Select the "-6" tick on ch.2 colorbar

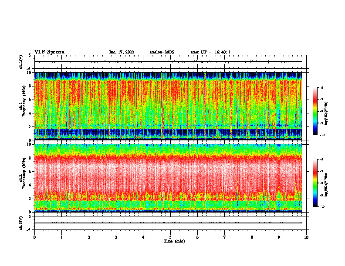pyautogui.click(x=321, y=160)
